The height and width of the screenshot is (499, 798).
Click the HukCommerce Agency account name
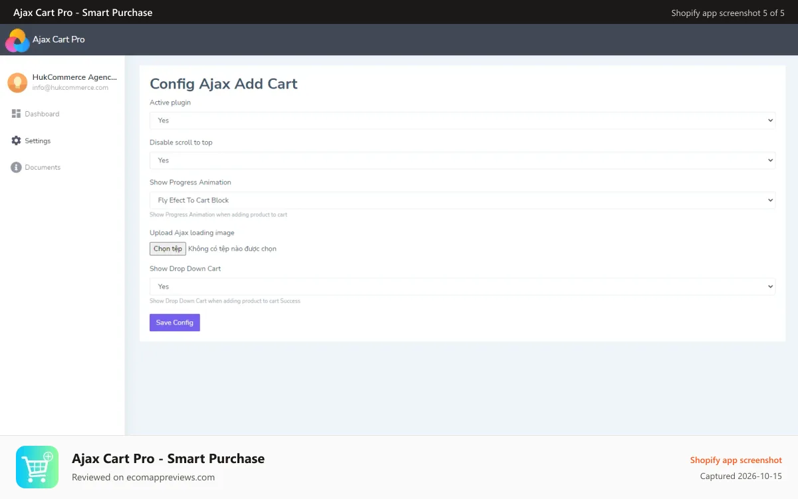point(74,77)
